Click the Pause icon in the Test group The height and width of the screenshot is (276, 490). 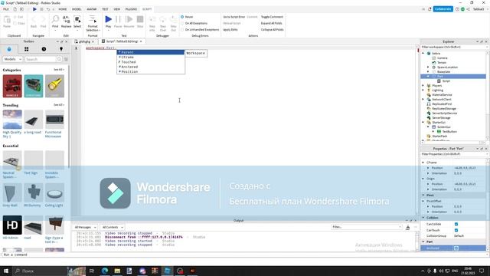118,19
